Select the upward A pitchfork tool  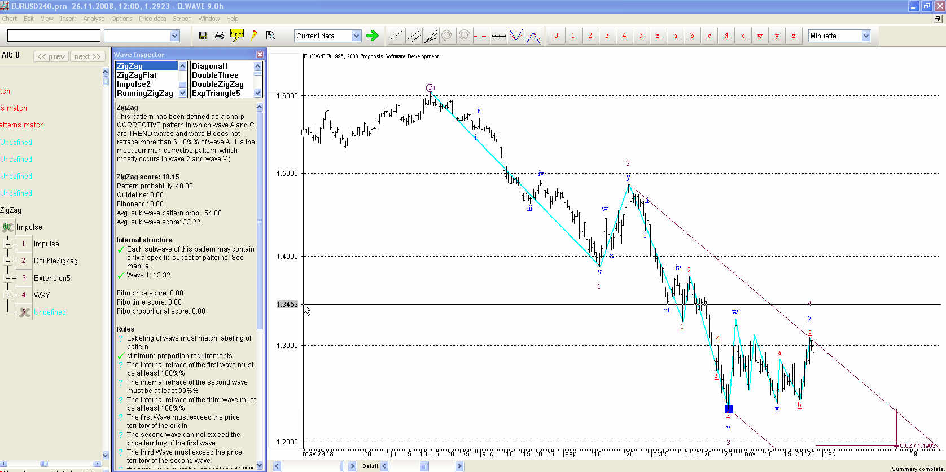[532, 36]
